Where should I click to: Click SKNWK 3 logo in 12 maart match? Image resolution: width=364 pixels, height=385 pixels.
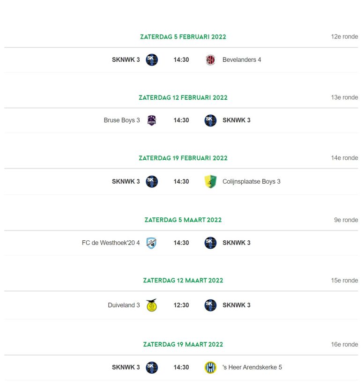210,305
